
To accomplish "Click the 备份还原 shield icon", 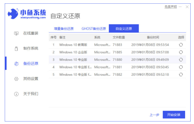I will pyautogui.click(x=16, y=64).
